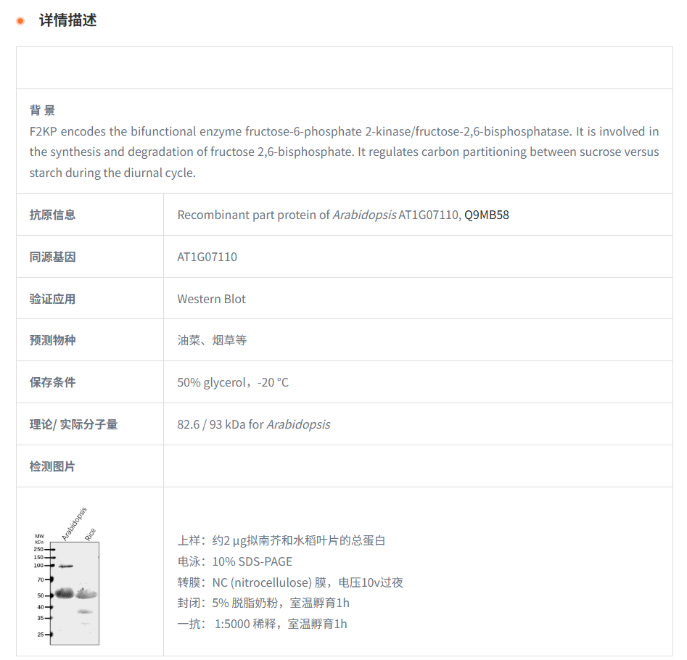Open the Q9MB58 UniProt link
This screenshot has width=687, height=660.
pyautogui.click(x=485, y=215)
